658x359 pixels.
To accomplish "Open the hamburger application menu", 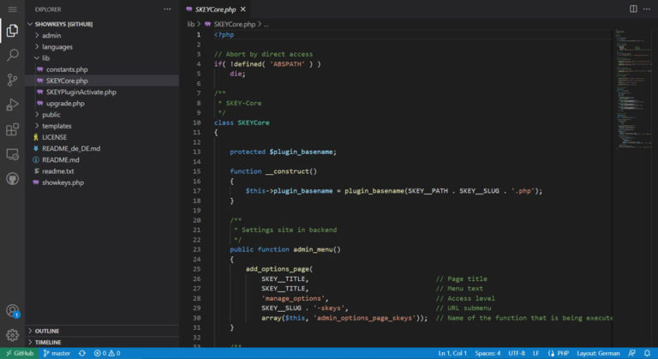I will (12, 9).
